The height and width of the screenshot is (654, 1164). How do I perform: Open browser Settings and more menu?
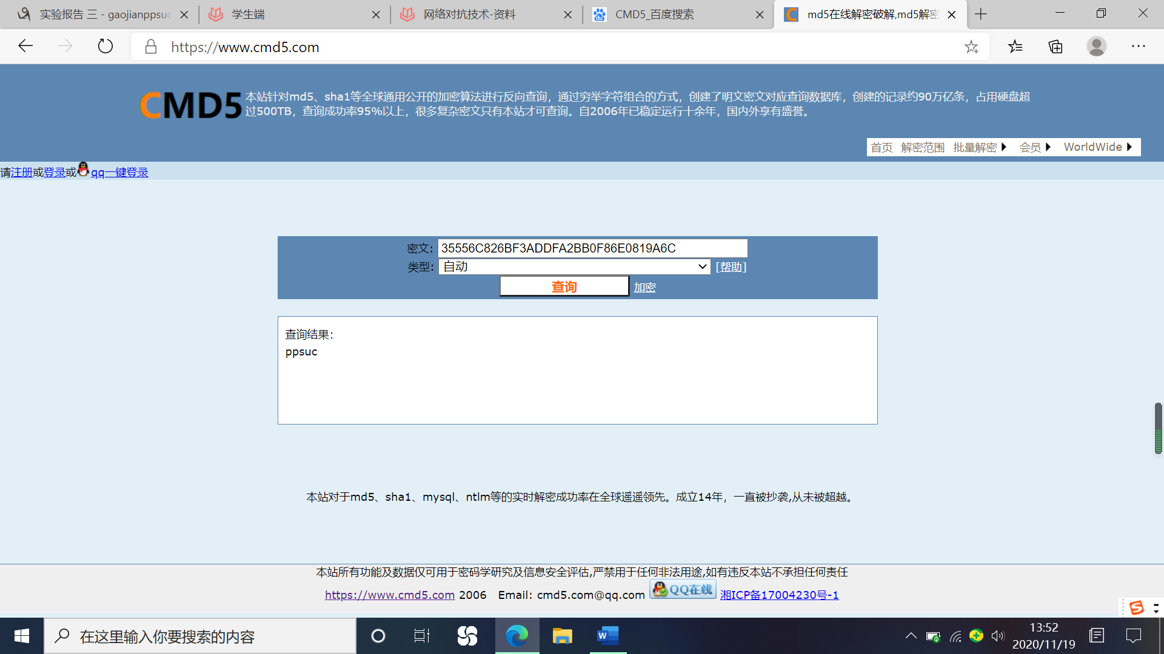(x=1138, y=47)
